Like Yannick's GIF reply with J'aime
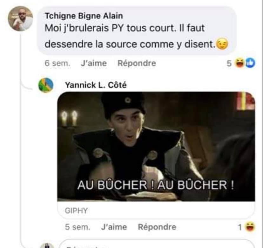Screen dimensions: 263x248 point(114,227)
